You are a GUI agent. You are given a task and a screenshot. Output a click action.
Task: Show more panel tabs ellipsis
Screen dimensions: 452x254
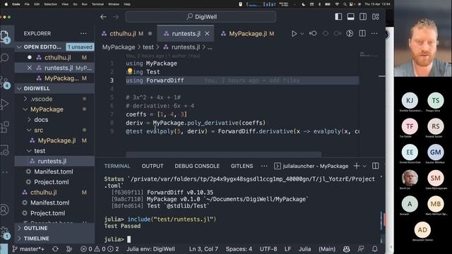(264, 167)
